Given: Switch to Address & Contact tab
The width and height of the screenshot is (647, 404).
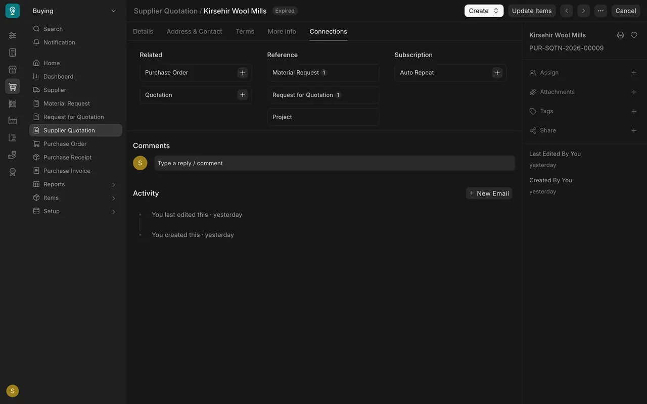Looking at the screenshot, I should tap(194, 31).
